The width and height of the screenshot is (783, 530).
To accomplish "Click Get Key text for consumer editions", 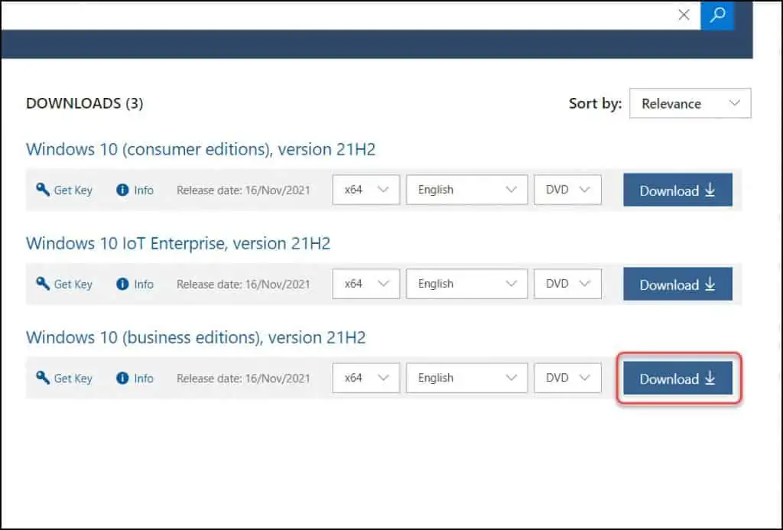I will 73,190.
